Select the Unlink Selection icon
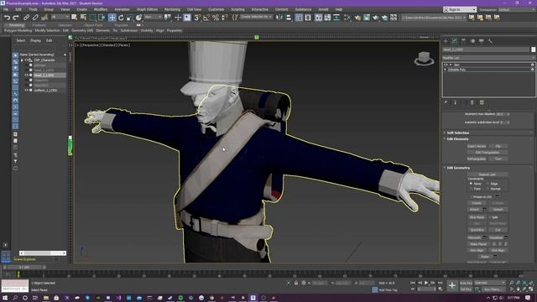The image size is (537, 302). [35, 18]
